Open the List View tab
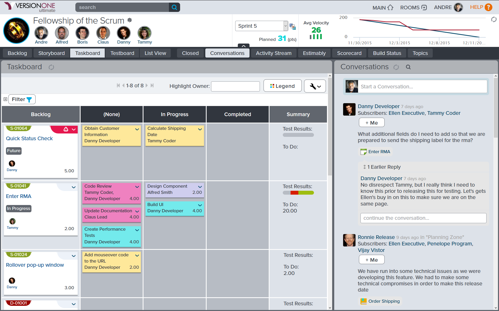This screenshot has height=311, width=499. pyautogui.click(x=155, y=53)
